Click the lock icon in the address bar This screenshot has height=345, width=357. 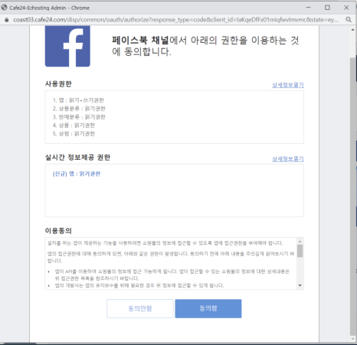tap(7, 20)
